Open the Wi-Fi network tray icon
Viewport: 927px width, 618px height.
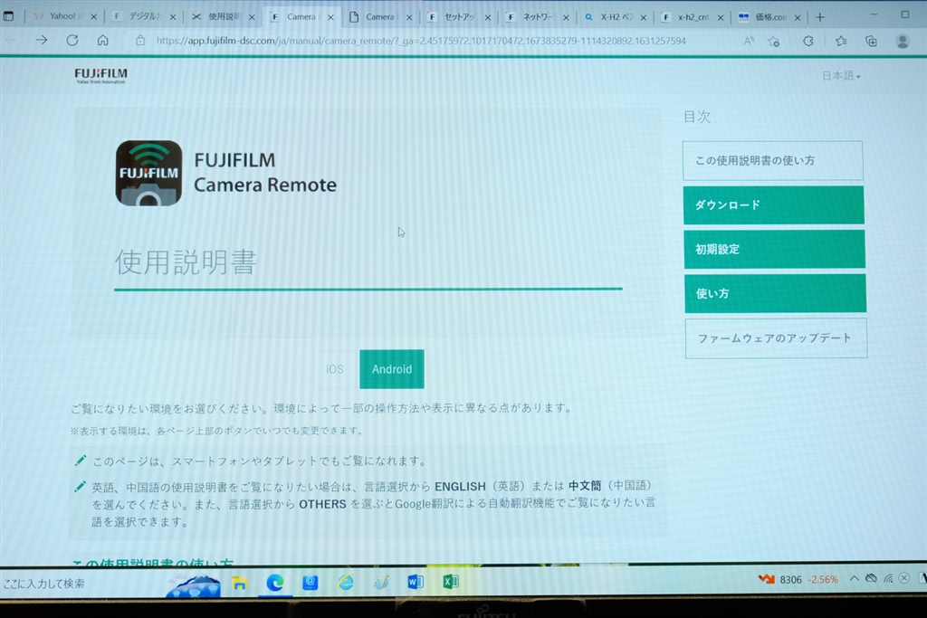pyautogui.click(x=888, y=578)
